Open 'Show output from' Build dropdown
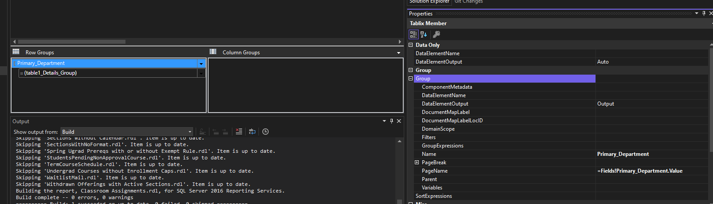This screenshot has height=204, width=713. pos(127,132)
